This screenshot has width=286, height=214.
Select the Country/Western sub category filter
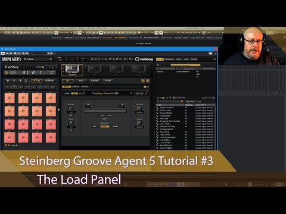click(182, 71)
